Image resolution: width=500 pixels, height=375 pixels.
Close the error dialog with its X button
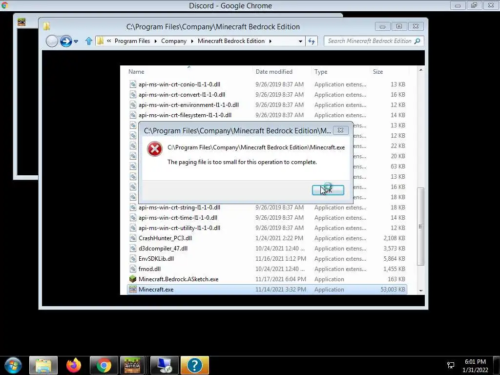pos(340,130)
